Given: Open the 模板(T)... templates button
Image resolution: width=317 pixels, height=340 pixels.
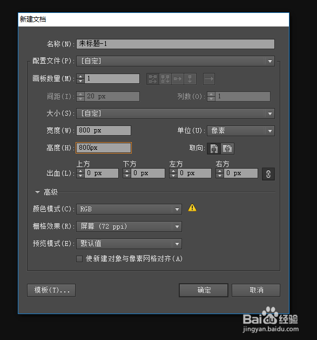Looking at the screenshot, I should pos(51,290).
